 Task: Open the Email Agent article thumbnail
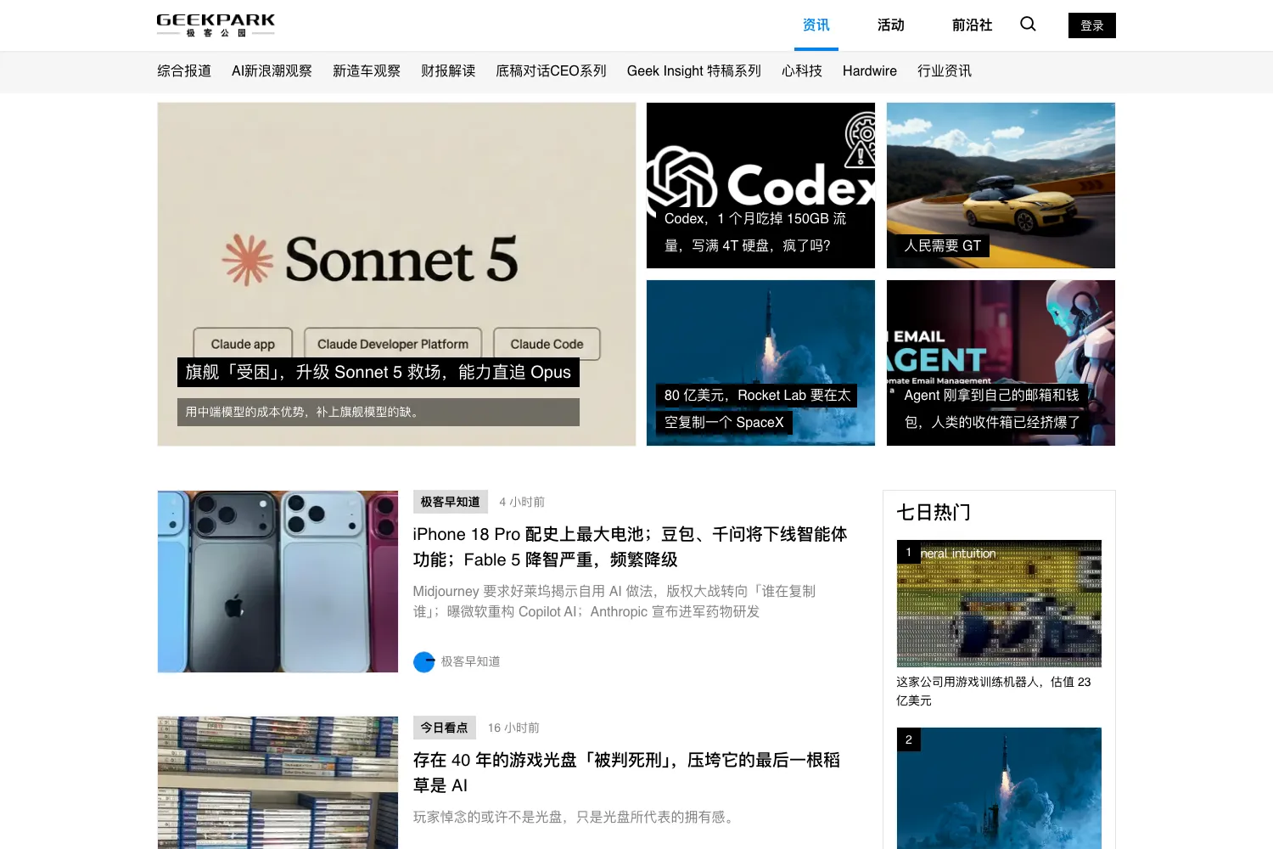point(1001,363)
